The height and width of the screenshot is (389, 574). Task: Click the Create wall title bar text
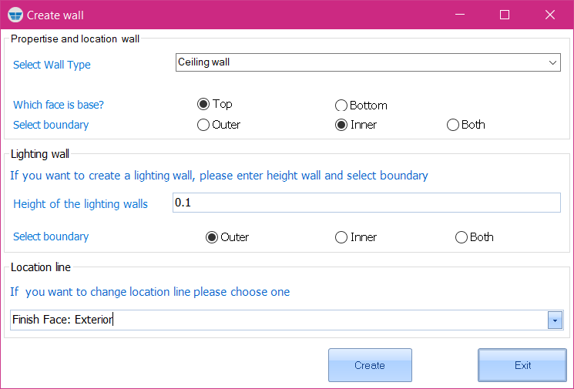[x=55, y=15]
